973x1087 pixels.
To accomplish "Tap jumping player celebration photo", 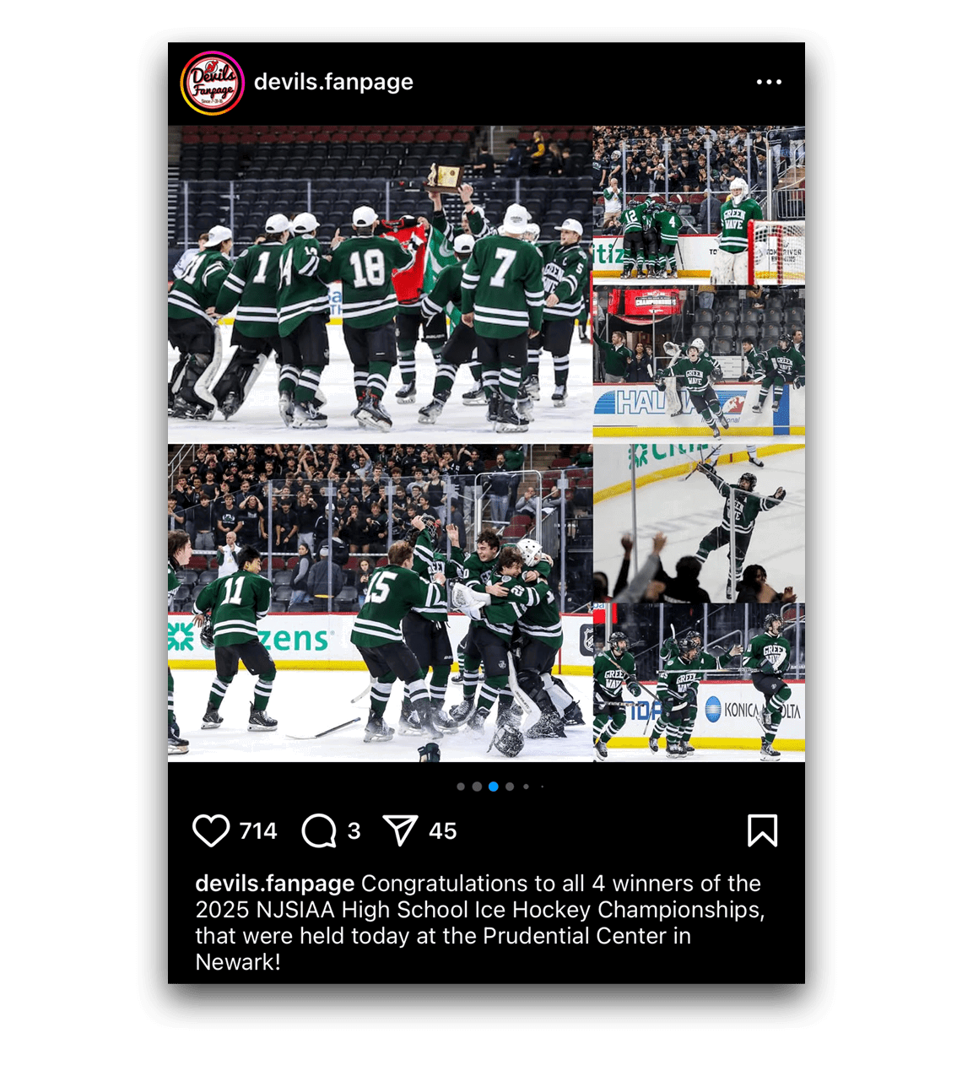I will coord(699,524).
